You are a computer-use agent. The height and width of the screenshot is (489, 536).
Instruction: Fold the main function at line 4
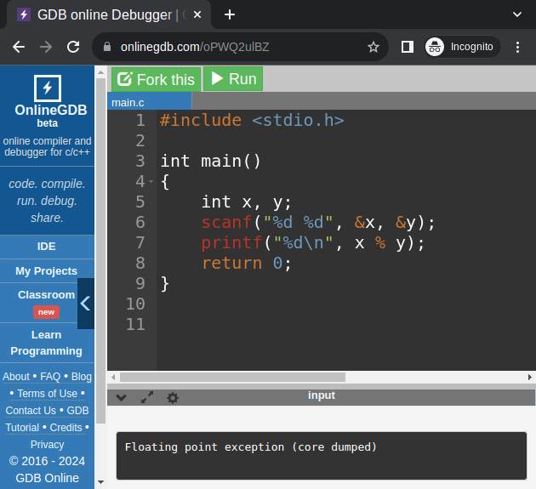click(x=151, y=181)
